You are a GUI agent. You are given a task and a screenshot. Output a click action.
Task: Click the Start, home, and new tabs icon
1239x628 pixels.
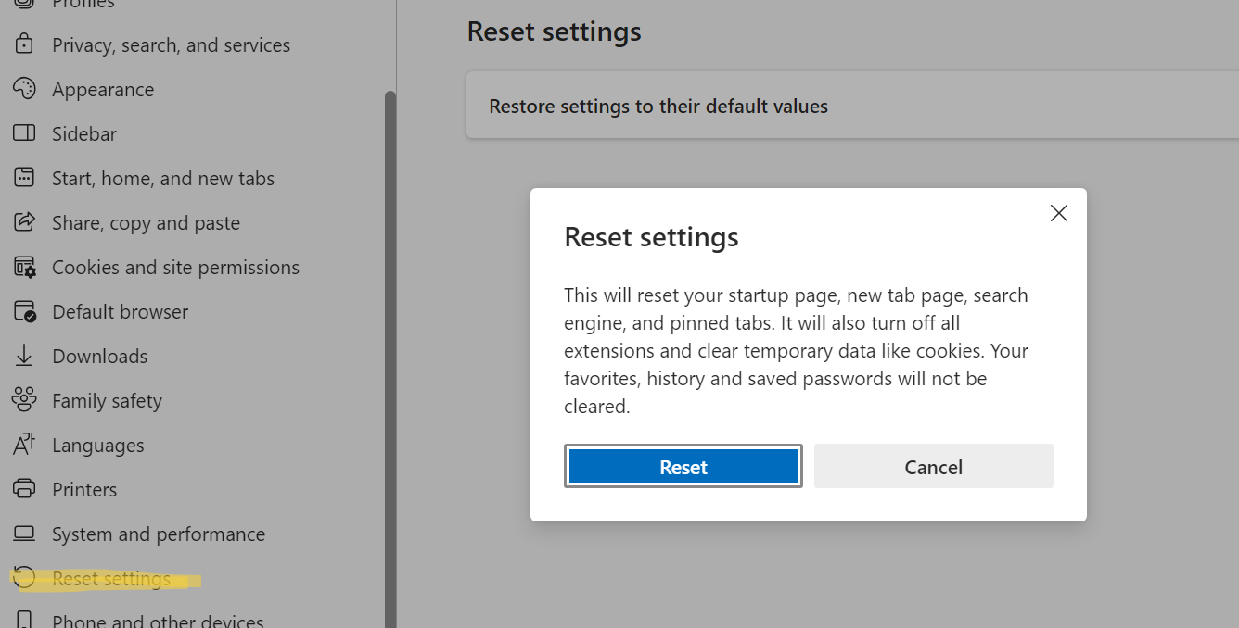pos(24,178)
